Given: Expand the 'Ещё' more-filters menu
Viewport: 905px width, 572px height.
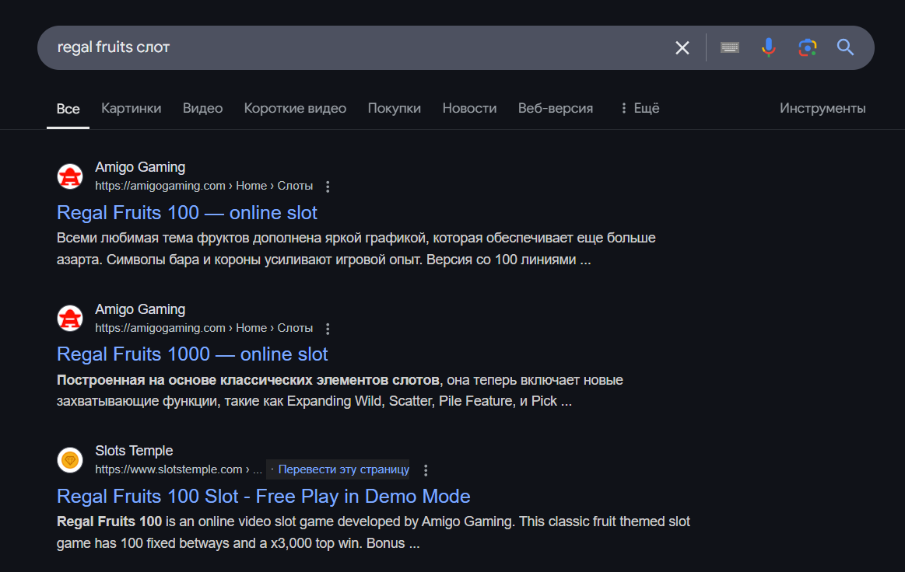Looking at the screenshot, I should (640, 108).
